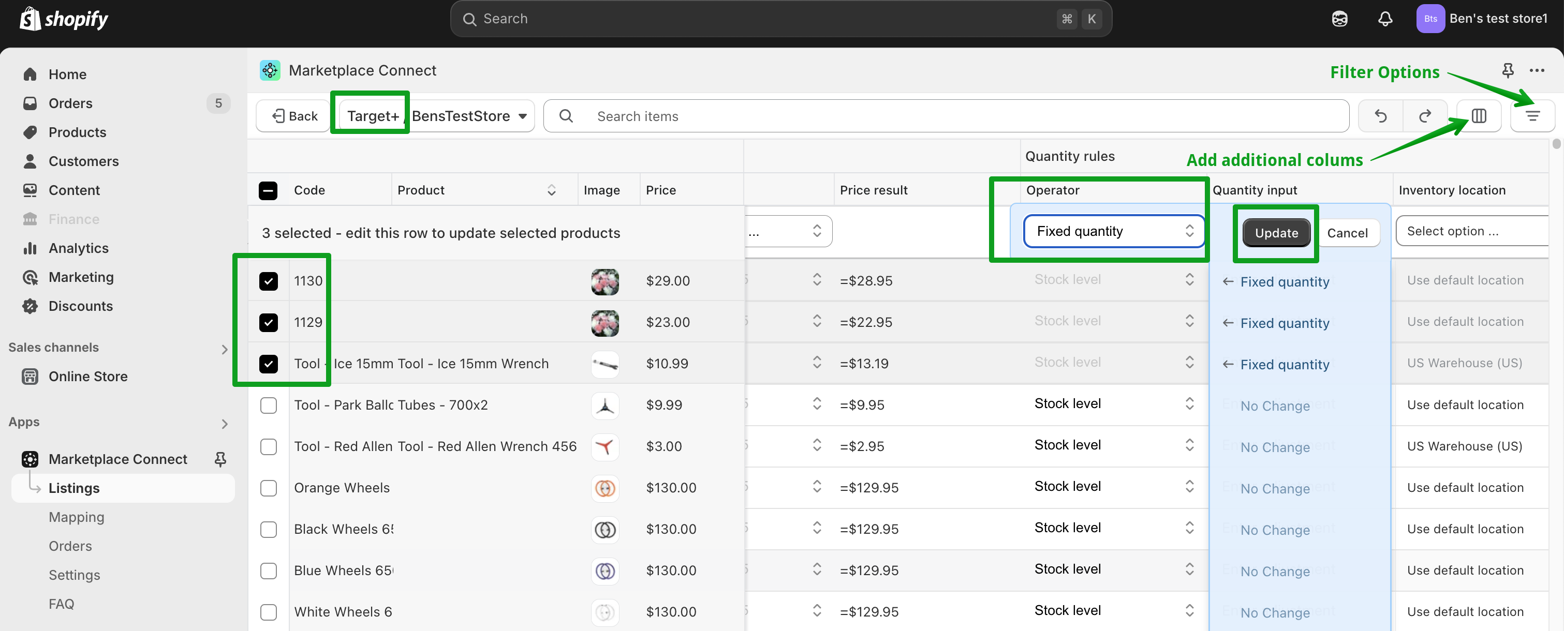1564x631 pixels.
Task: Click the Home house icon in sidebar
Action: point(29,74)
